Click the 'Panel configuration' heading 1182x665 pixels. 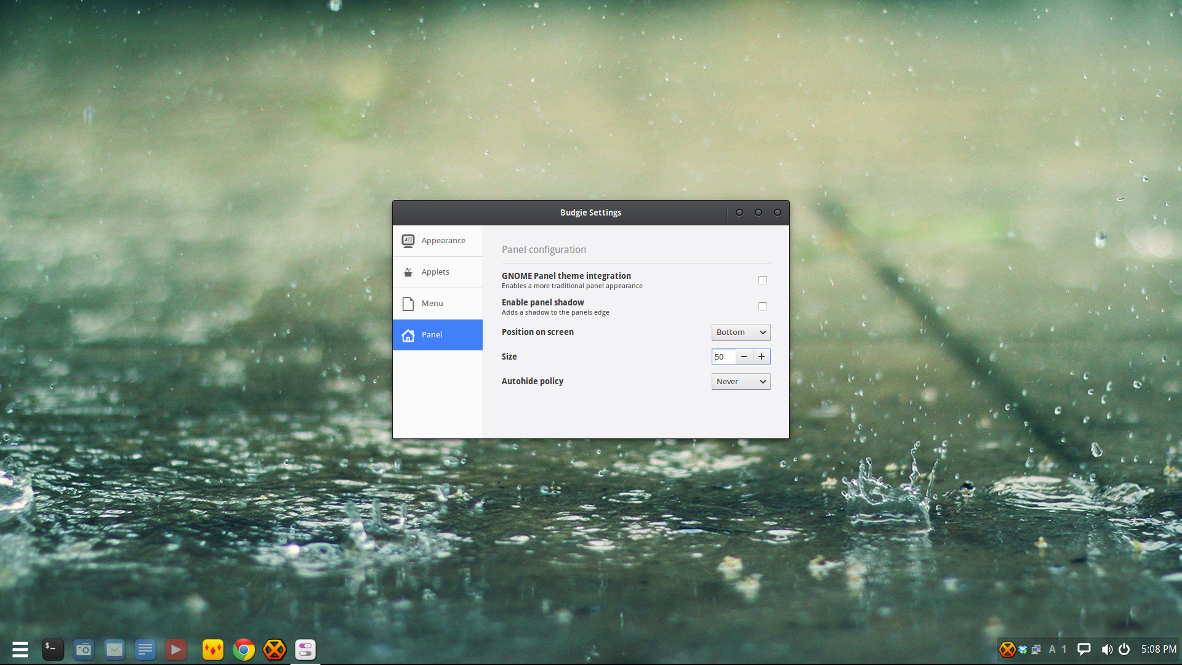[544, 250]
